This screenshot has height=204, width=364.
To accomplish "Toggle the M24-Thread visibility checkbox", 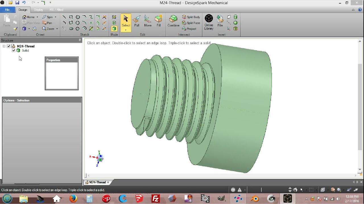I will [x=9, y=46].
